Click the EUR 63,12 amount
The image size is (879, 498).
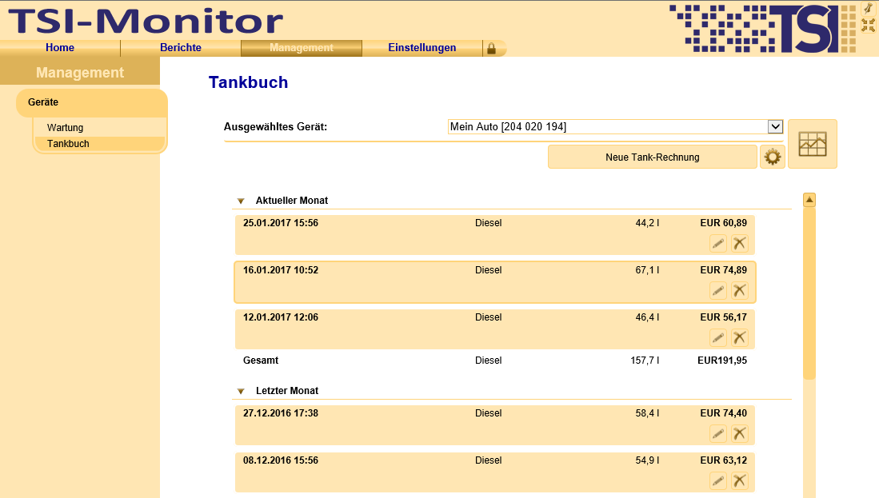[723, 460]
